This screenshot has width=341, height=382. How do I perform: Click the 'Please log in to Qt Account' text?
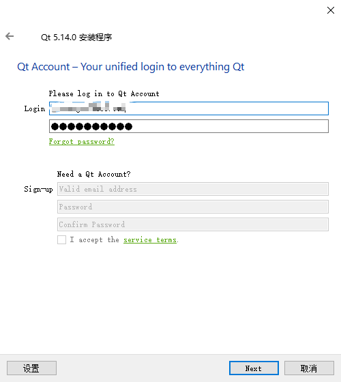tap(104, 94)
